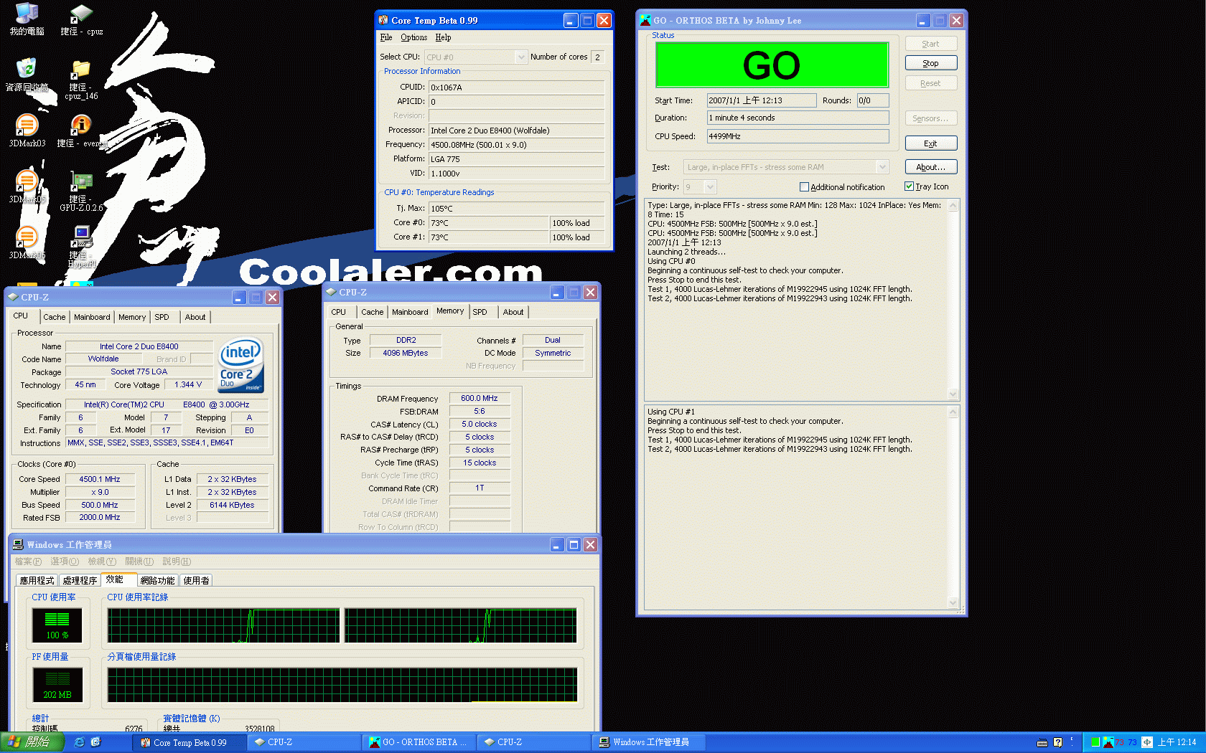Launch the GPU-Z.0.2.6 shortcut icon
This screenshot has height=753, width=1206.
(x=81, y=191)
